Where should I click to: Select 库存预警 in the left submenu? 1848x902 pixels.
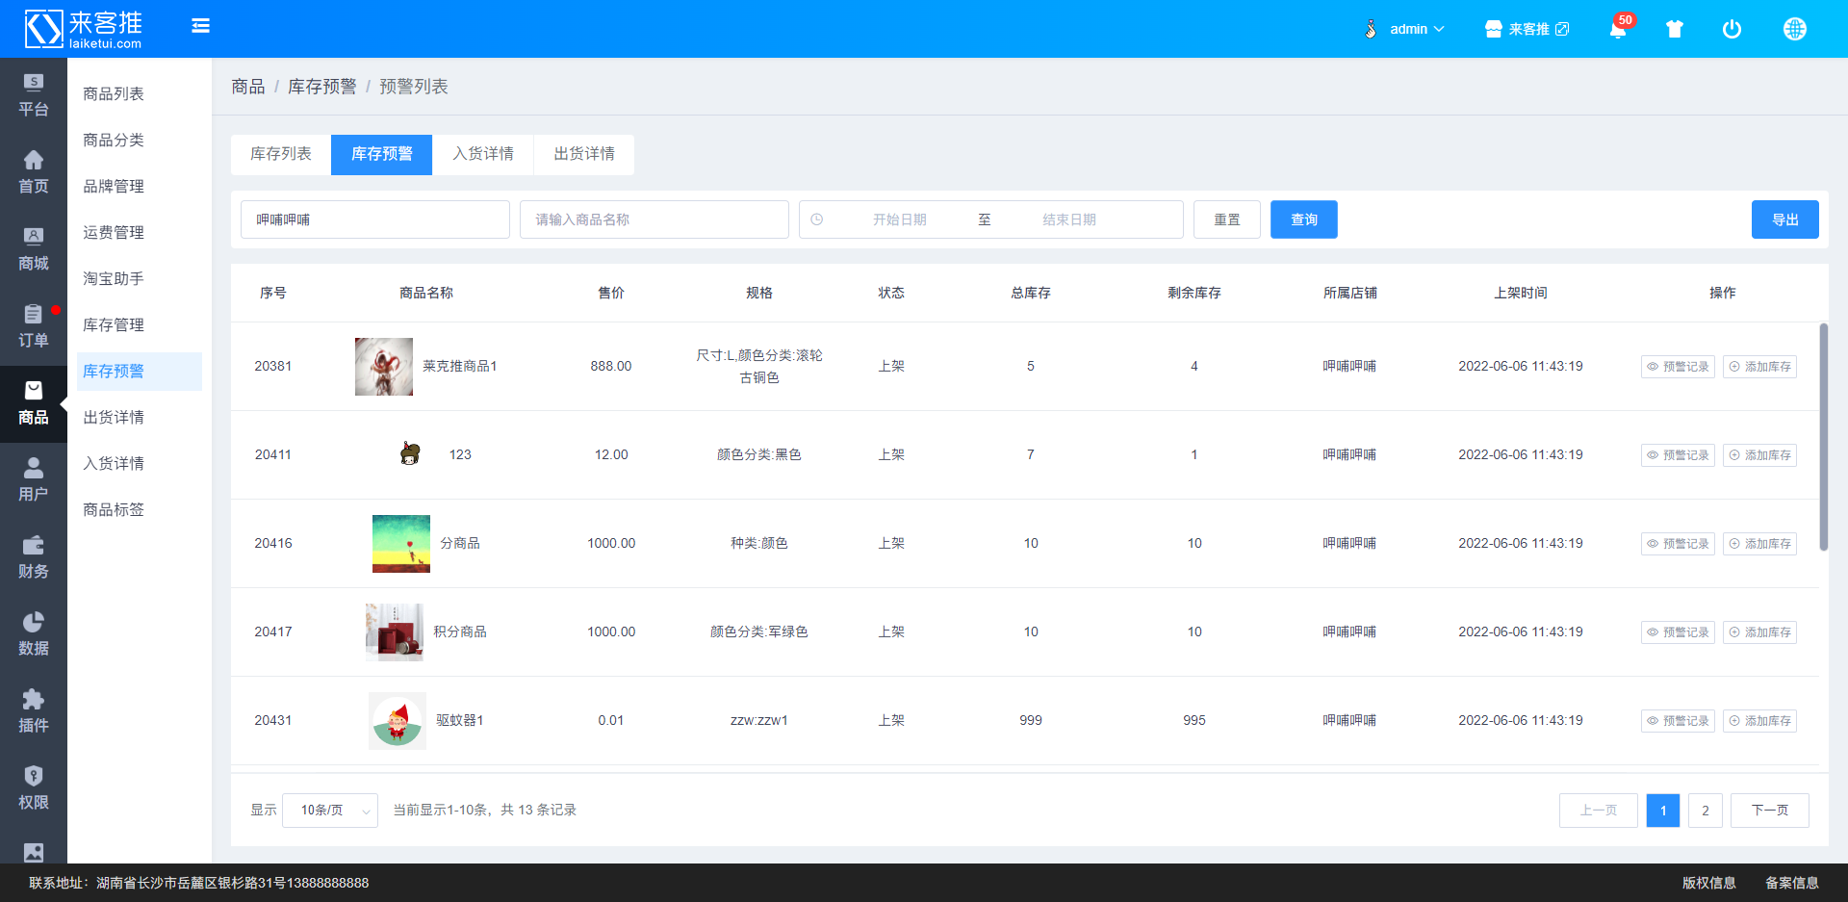tap(140, 371)
